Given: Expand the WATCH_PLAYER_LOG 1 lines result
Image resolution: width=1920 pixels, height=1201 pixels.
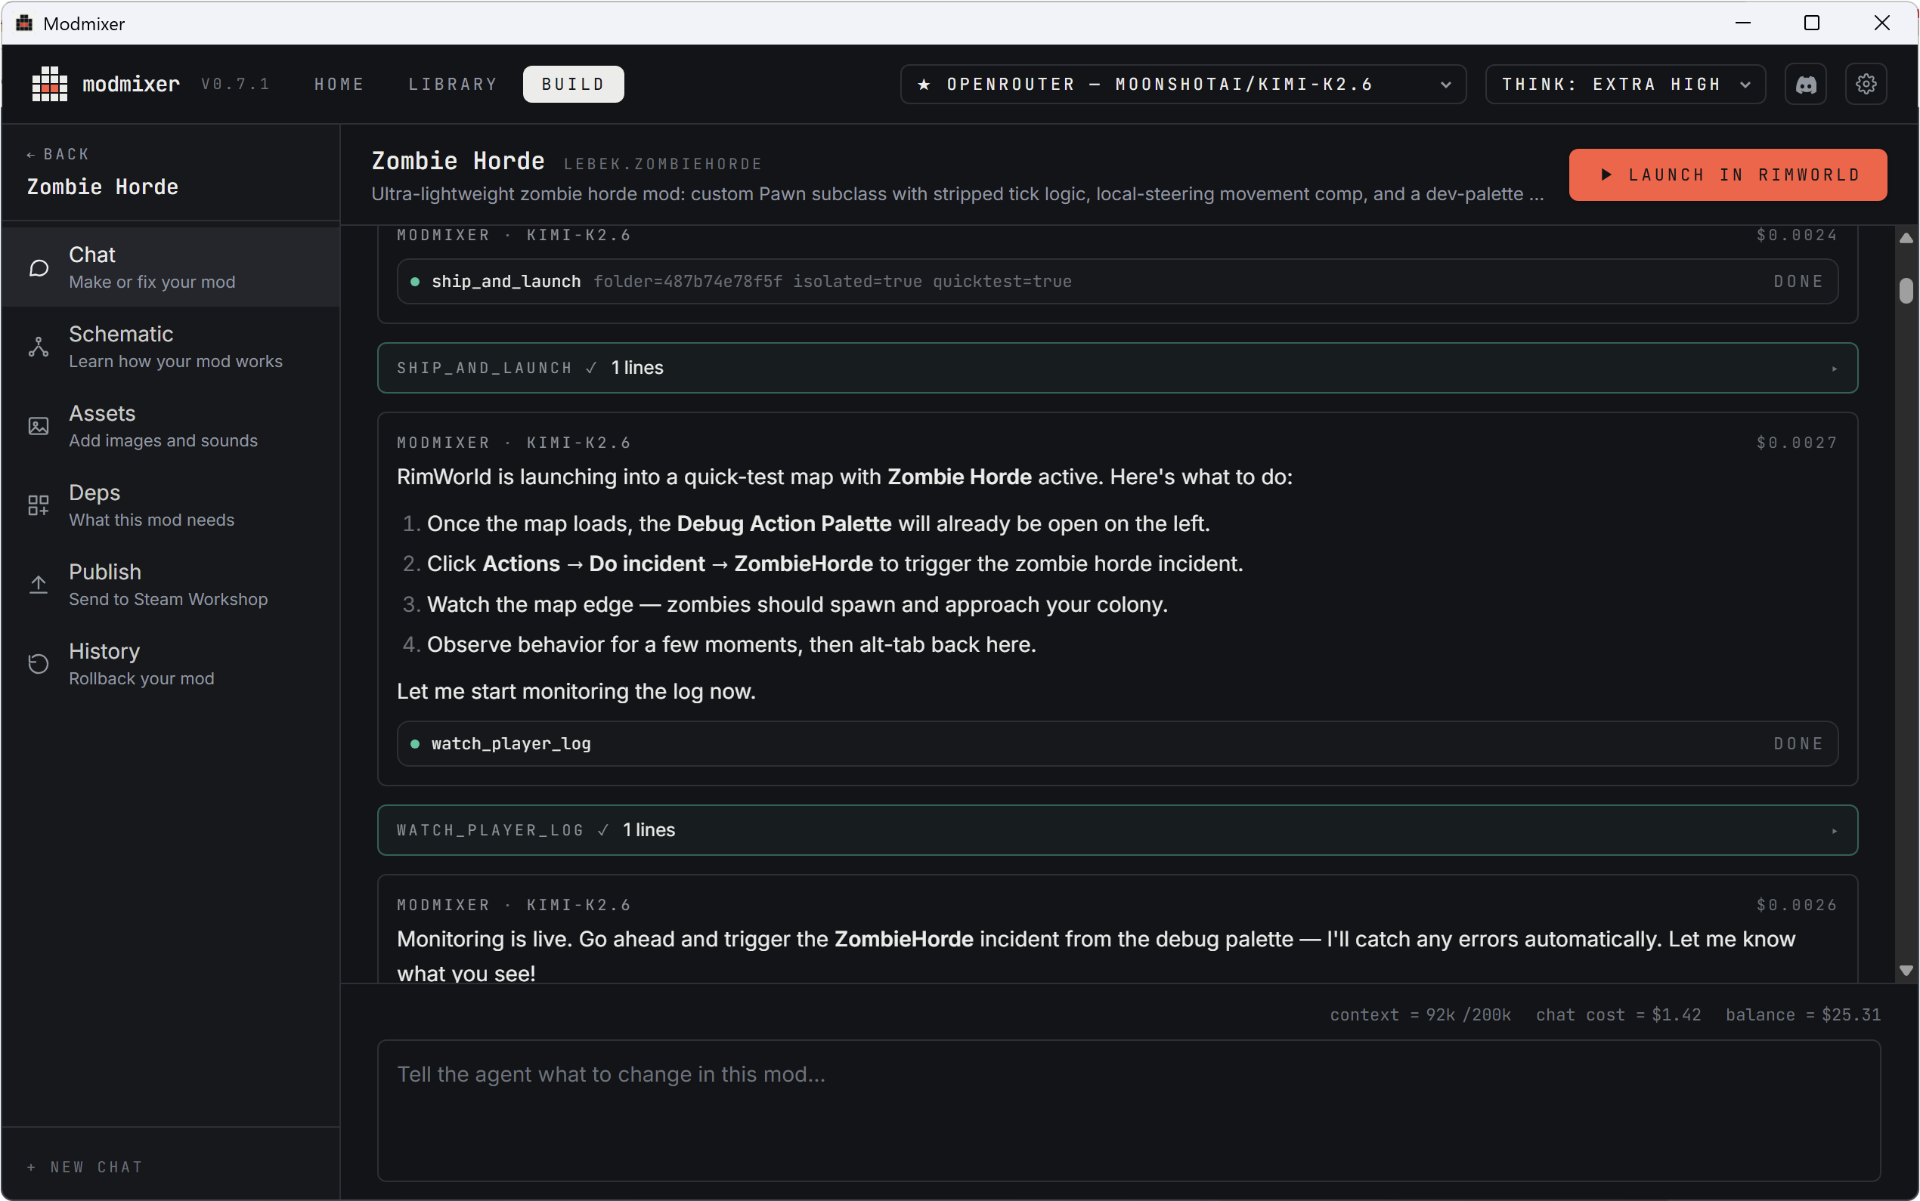Looking at the screenshot, I should tap(1116, 830).
